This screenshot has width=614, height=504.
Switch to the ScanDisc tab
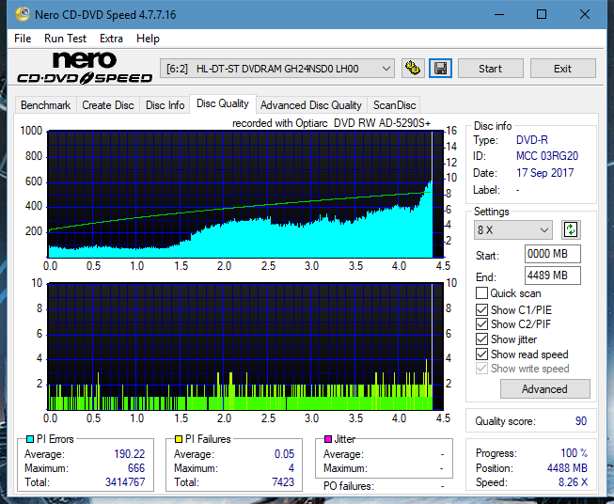394,105
